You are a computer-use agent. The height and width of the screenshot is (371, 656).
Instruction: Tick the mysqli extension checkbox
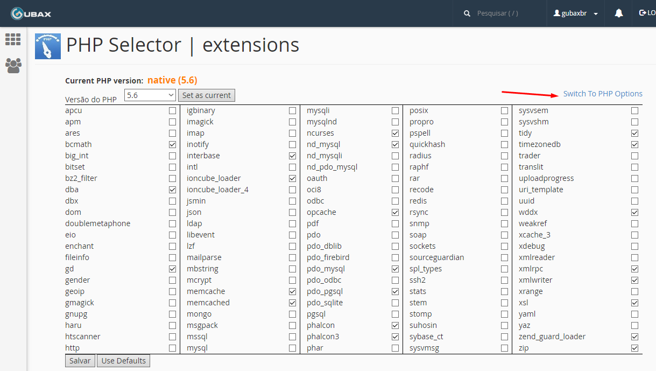[396, 110]
